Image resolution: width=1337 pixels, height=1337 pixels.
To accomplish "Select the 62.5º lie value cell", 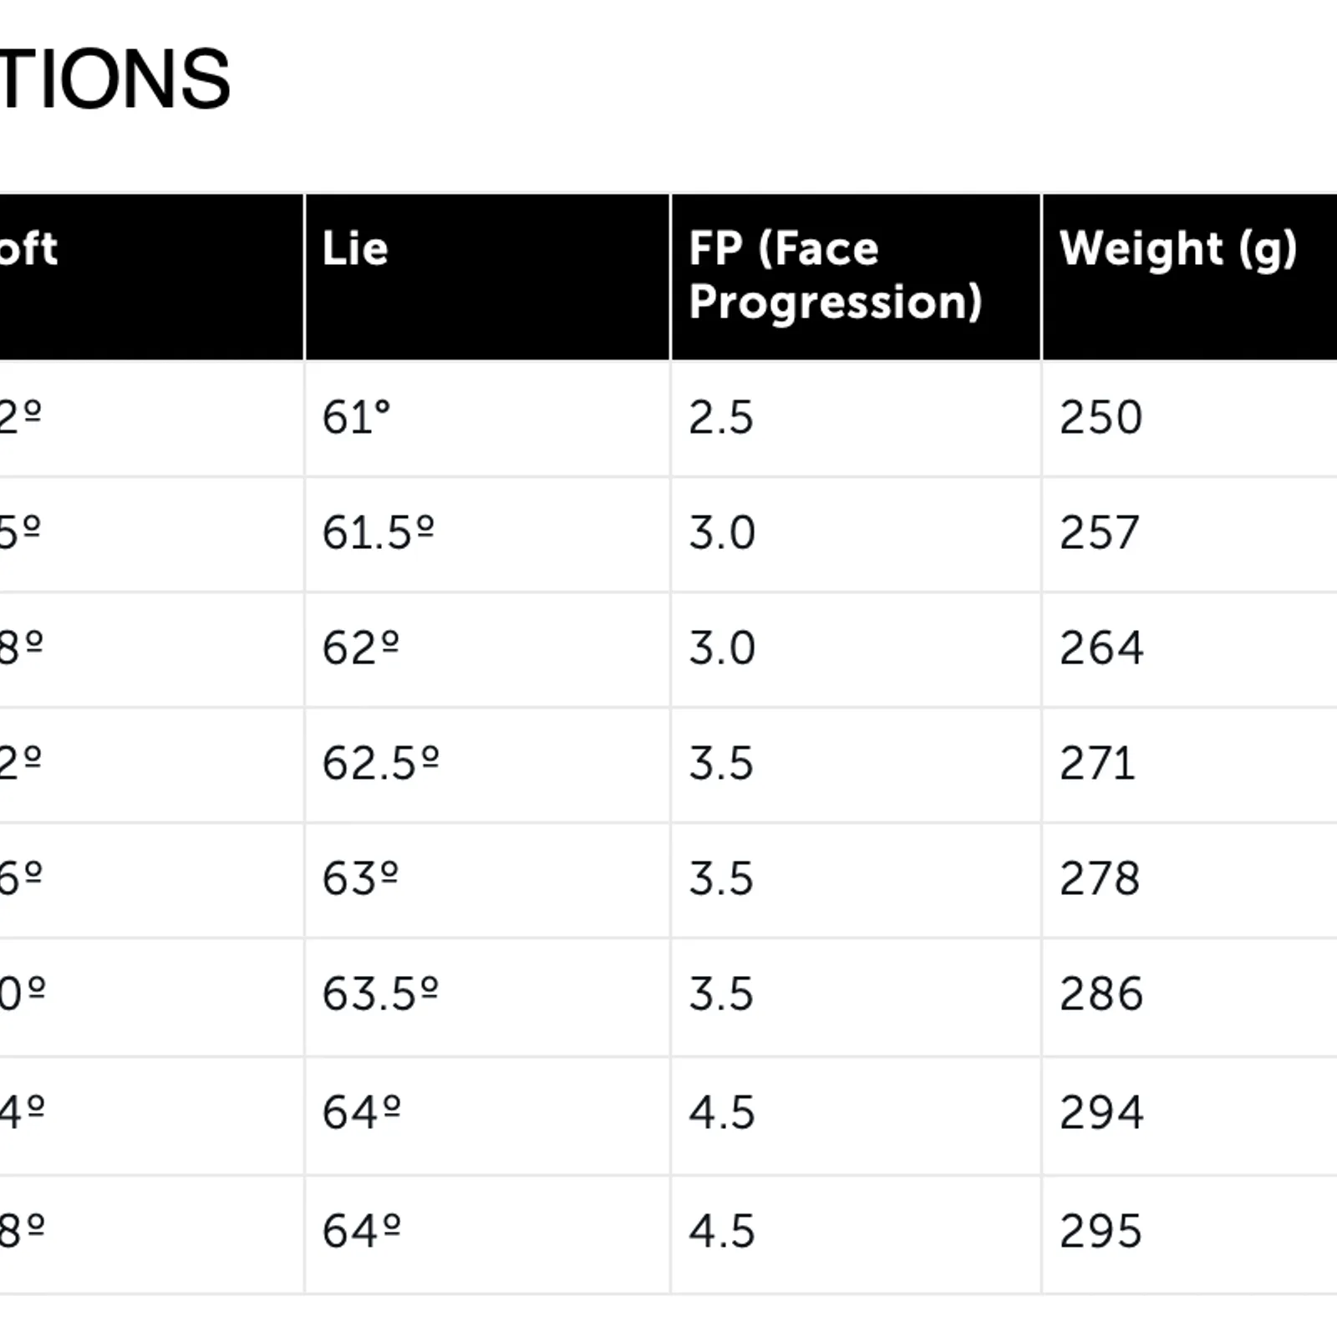I will point(381,763).
